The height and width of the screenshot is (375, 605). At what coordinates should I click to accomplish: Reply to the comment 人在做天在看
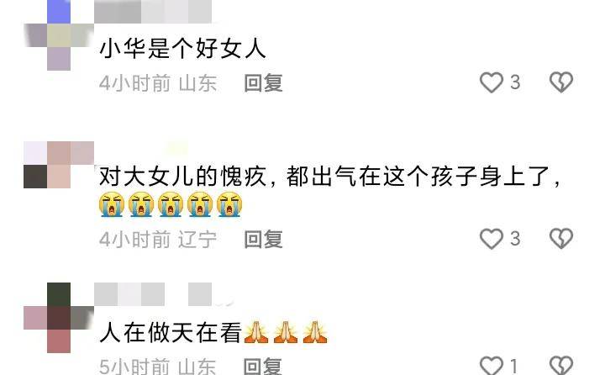pyautogui.click(x=264, y=366)
